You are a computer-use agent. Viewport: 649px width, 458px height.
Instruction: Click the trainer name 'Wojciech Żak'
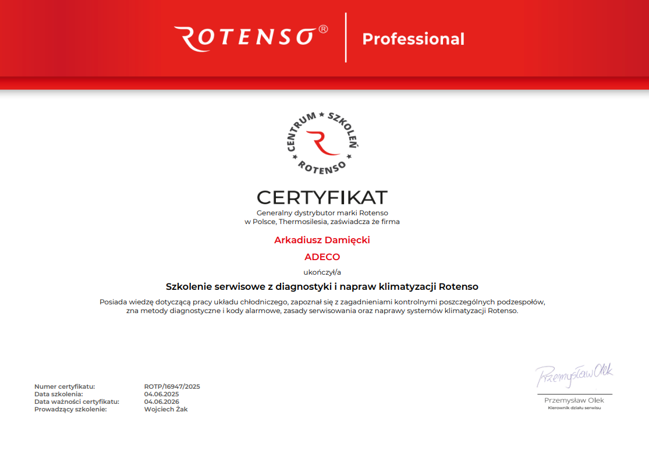tap(166, 409)
